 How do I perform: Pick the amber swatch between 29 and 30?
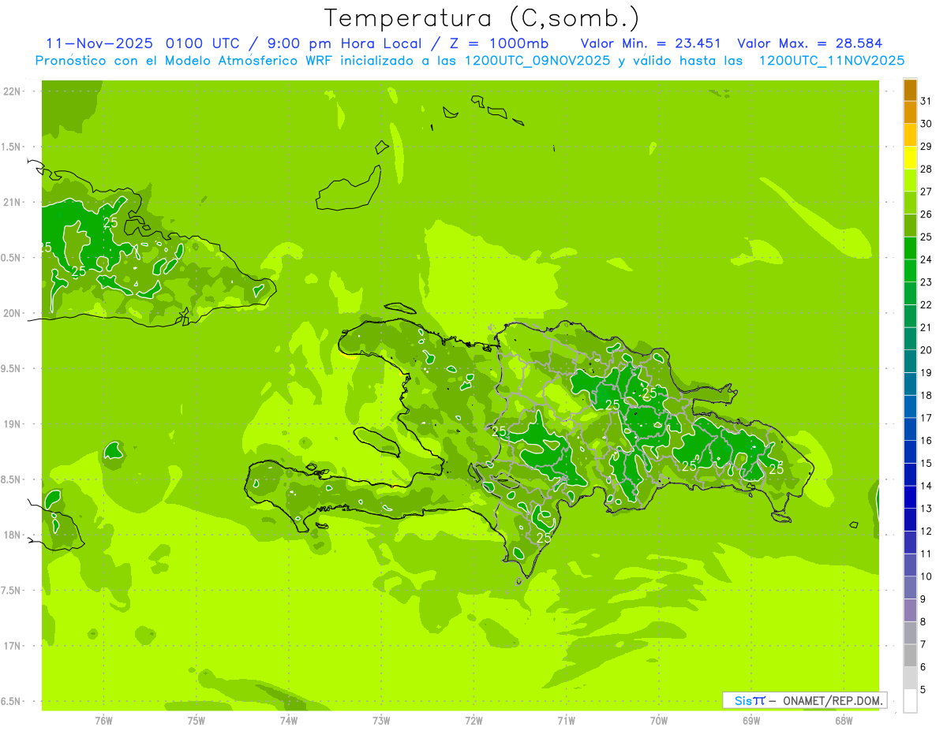(910, 135)
